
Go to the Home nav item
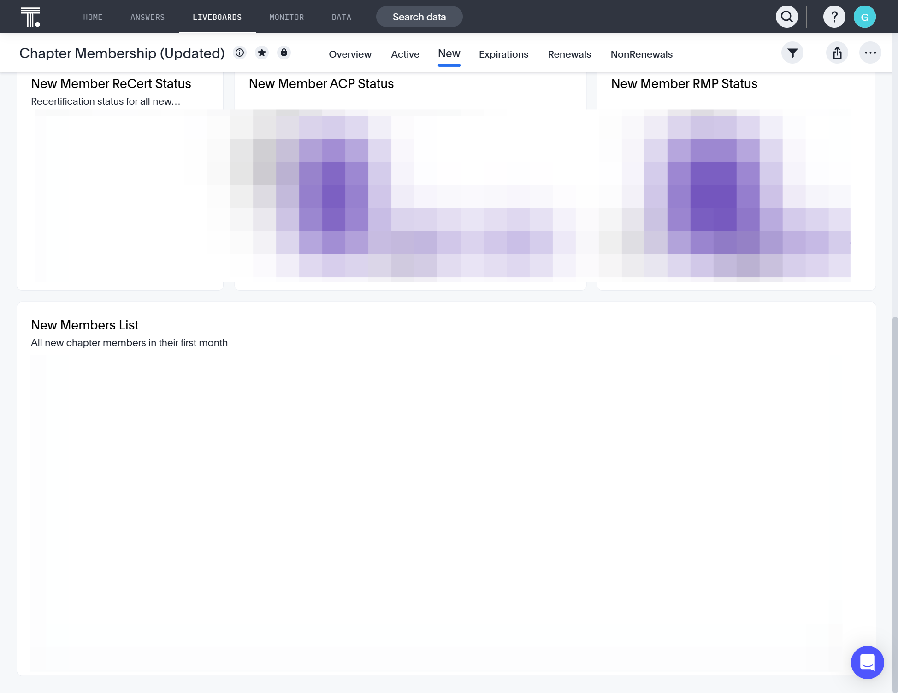pyautogui.click(x=93, y=17)
